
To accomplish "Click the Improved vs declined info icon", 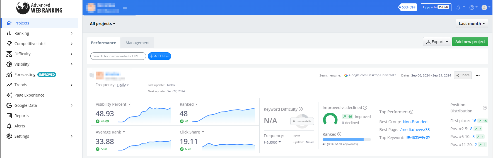I will pos(365,108).
